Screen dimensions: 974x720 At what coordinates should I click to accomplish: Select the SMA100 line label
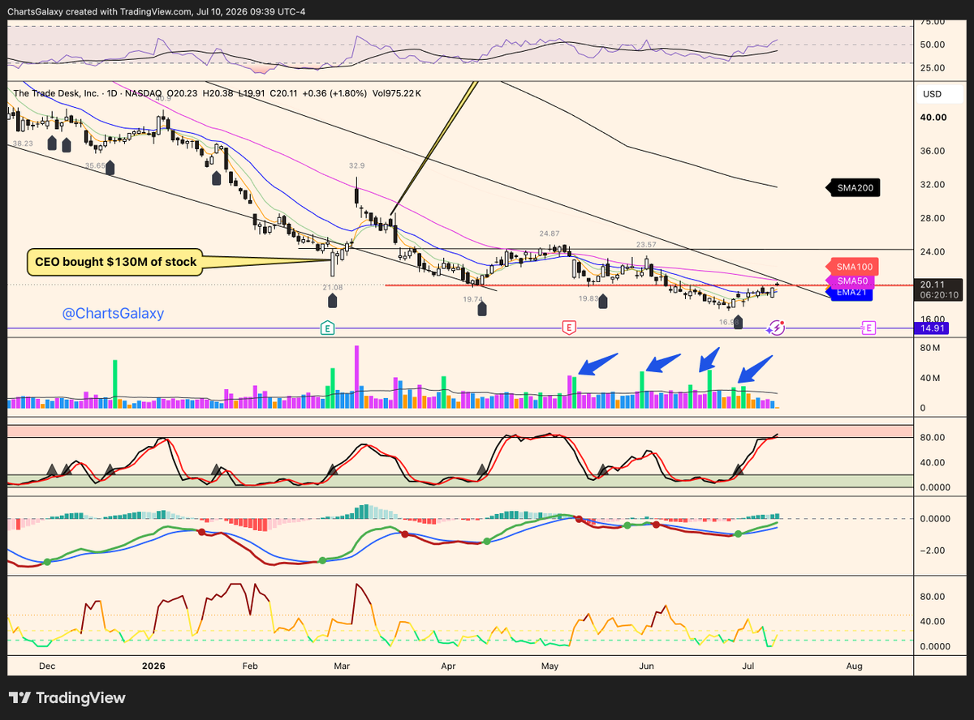(852, 267)
